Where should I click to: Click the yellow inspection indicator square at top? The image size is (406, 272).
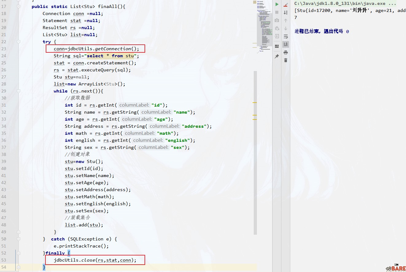point(254,2)
